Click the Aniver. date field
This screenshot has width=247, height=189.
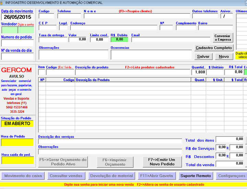pyautogui.click(x=227, y=16)
